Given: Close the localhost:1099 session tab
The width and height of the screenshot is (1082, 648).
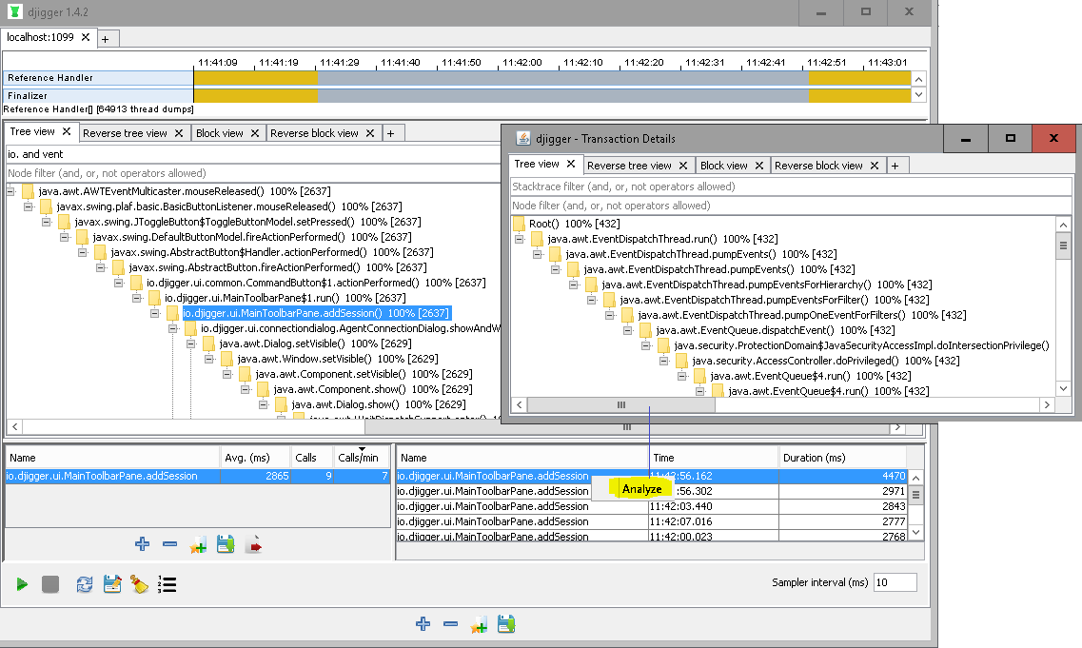Looking at the screenshot, I should (x=86, y=37).
